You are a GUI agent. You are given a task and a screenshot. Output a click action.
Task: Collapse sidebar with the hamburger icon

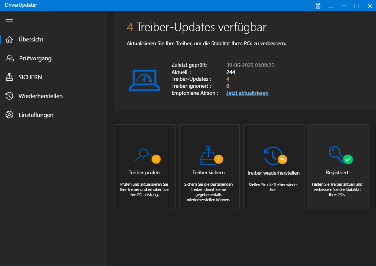(x=9, y=21)
